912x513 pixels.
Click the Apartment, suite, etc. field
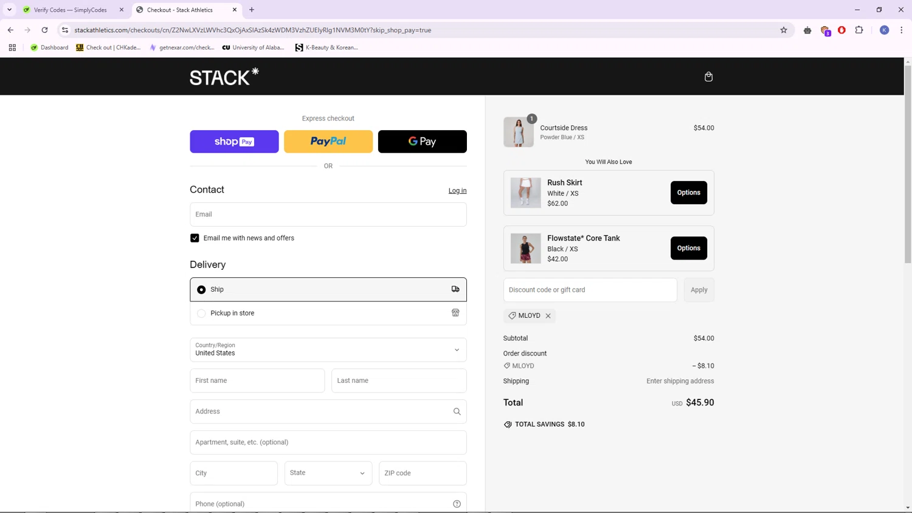pos(328,442)
